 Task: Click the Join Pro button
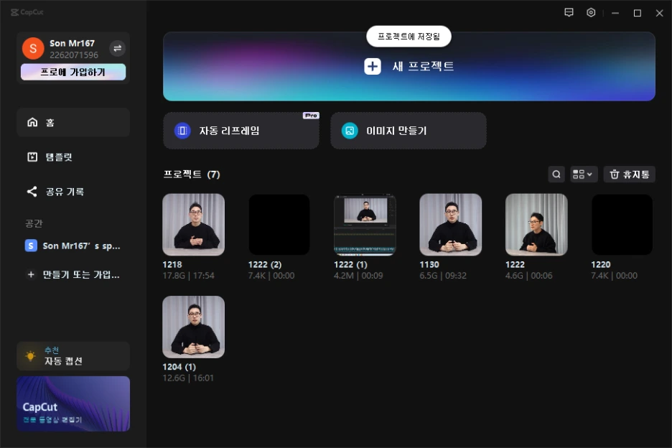[x=73, y=72]
